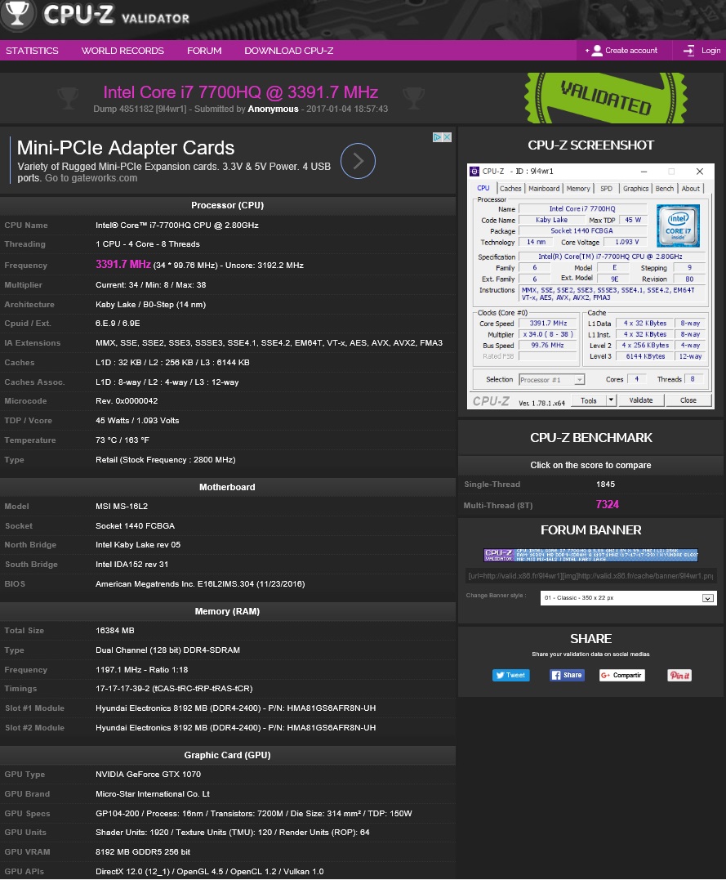Click the MSI MS-16L2 model text
The image size is (726, 880).
pos(122,507)
